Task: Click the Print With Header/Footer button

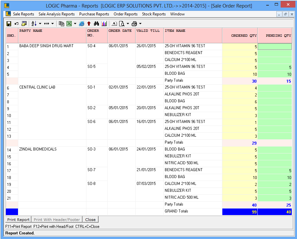Action: coord(57,219)
